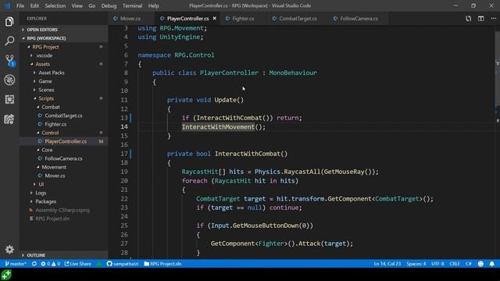Image resolution: width=500 pixels, height=281 pixels.
Task: Open the View menu
Action: coord(77,5)
